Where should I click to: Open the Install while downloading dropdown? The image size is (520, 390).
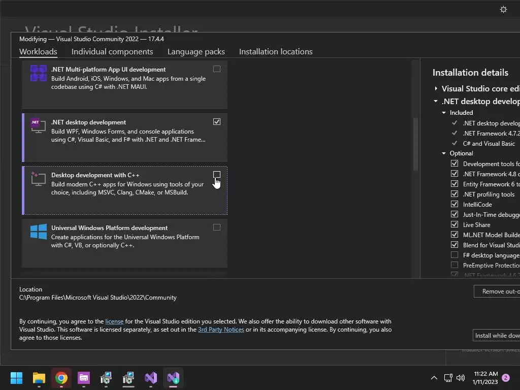point(497,336)
